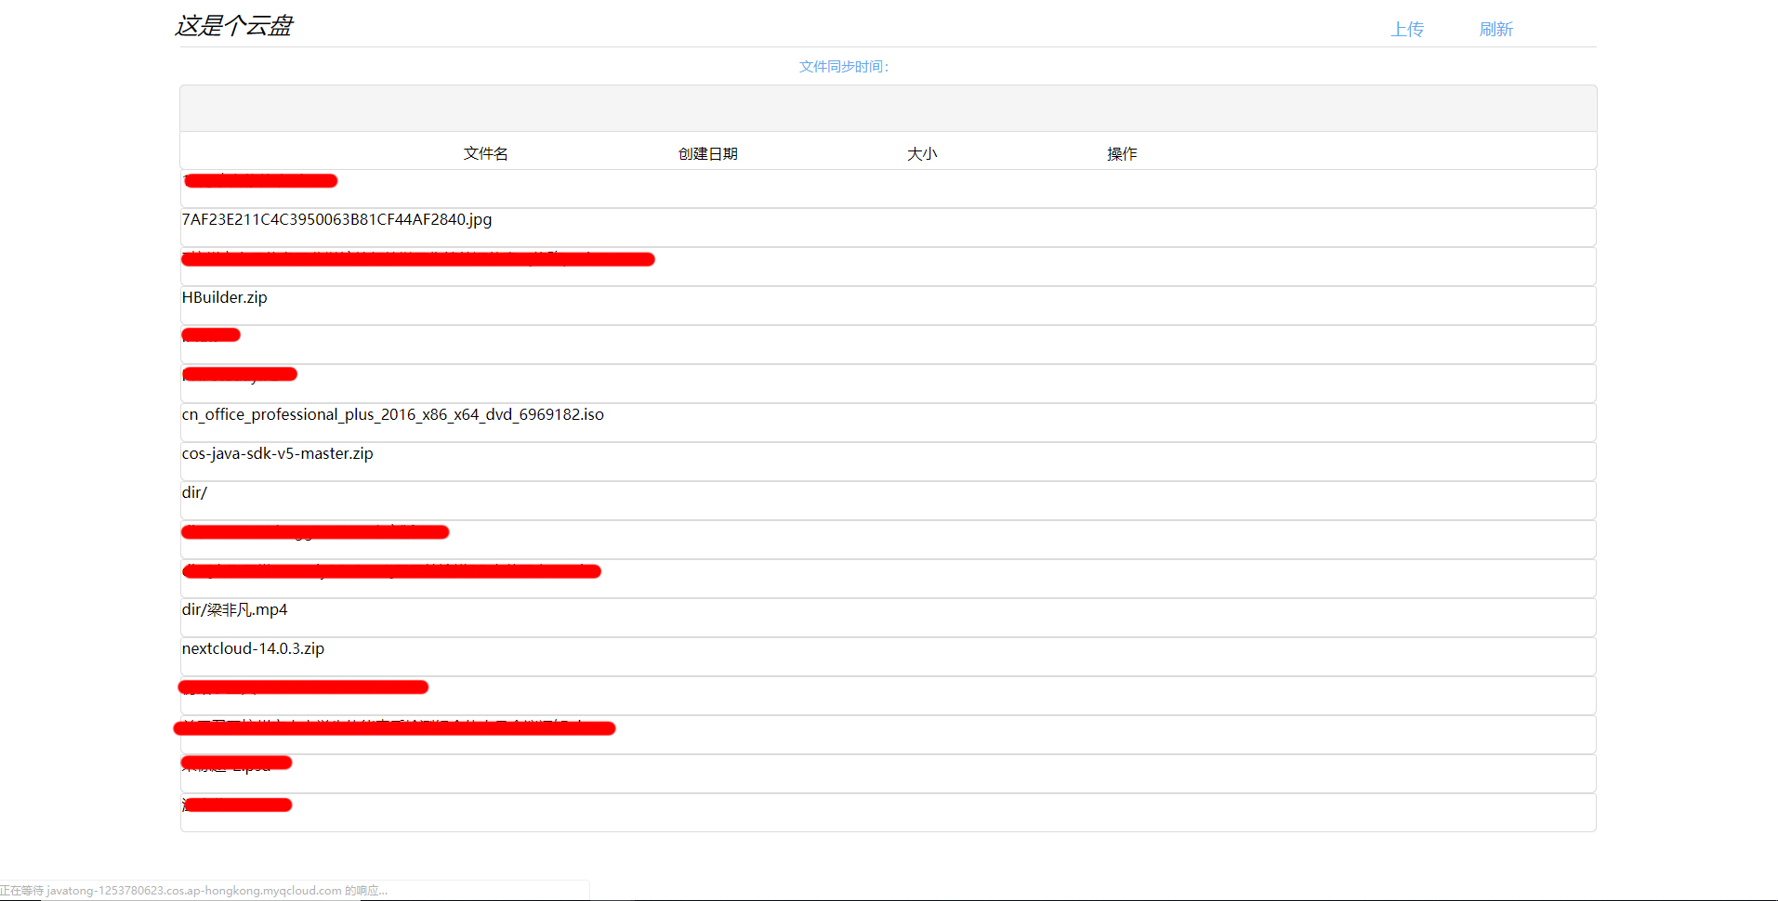This screenshot has height=901, width=1778.
Task: Open the dir/ folder entry
Action: [x=194, y=493]
